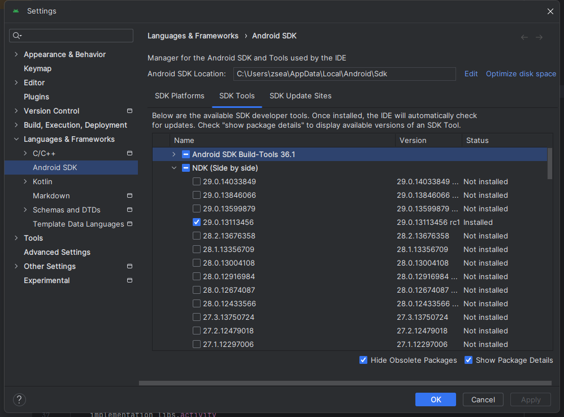
Task: Click project-level icon beside Experimental
Action: pyautogui.click(x=129, y=280)
